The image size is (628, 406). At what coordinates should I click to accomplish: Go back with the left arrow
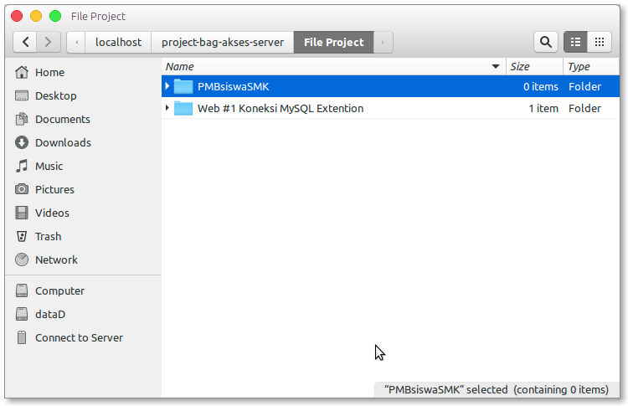25,42
